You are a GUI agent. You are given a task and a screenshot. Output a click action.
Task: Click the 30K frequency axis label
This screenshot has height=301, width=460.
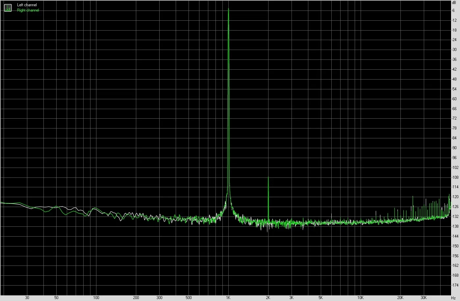point(423,298)
